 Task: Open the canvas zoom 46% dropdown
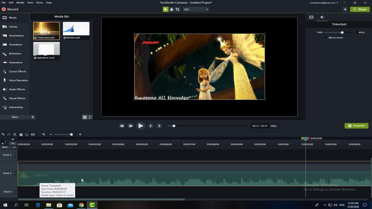coord(196,9)
